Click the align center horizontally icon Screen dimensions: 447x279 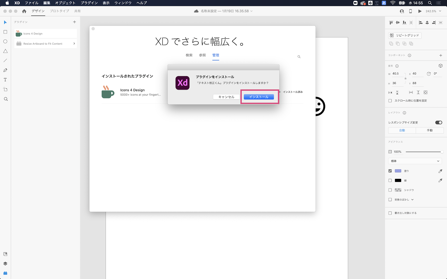coord(427,23)
